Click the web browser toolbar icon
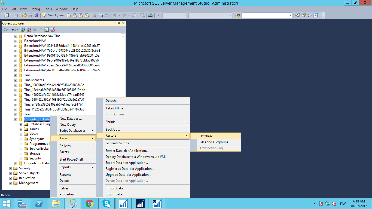 coord(316,15)
